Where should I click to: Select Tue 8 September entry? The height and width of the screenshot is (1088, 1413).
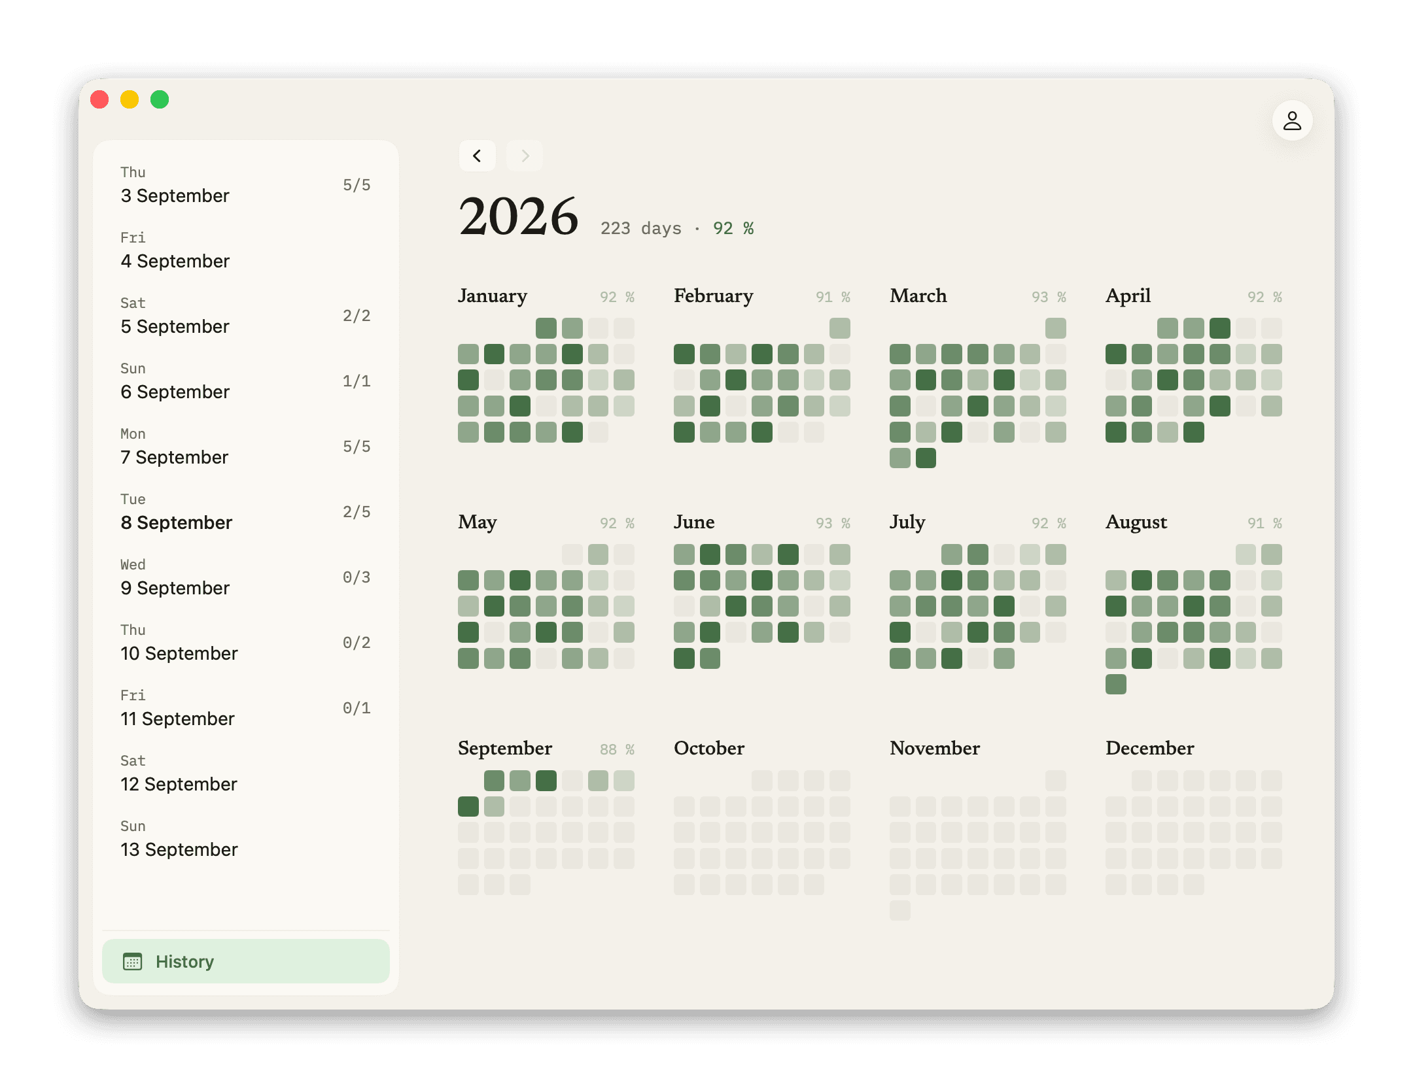pyautogui.click(x=246, y=513)
